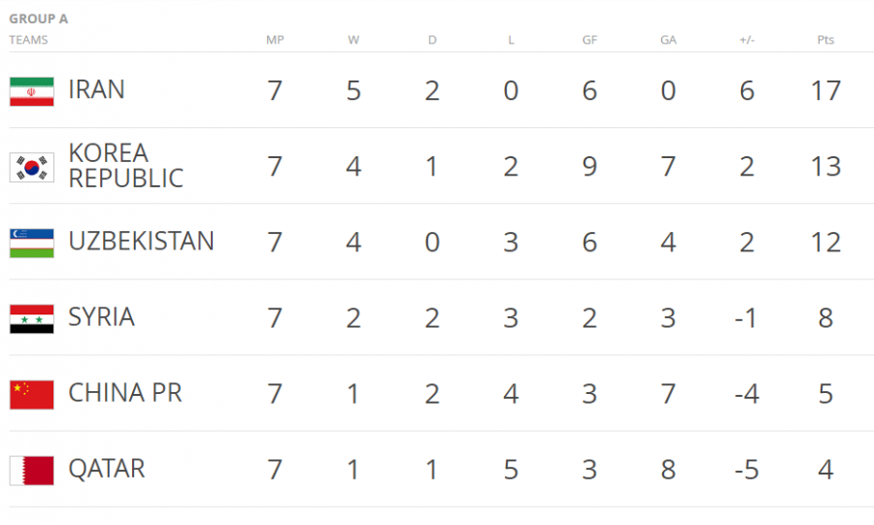Open the IRAN team link
The image size is (874, 525).
pyautogui.click(x=96, y=90)
